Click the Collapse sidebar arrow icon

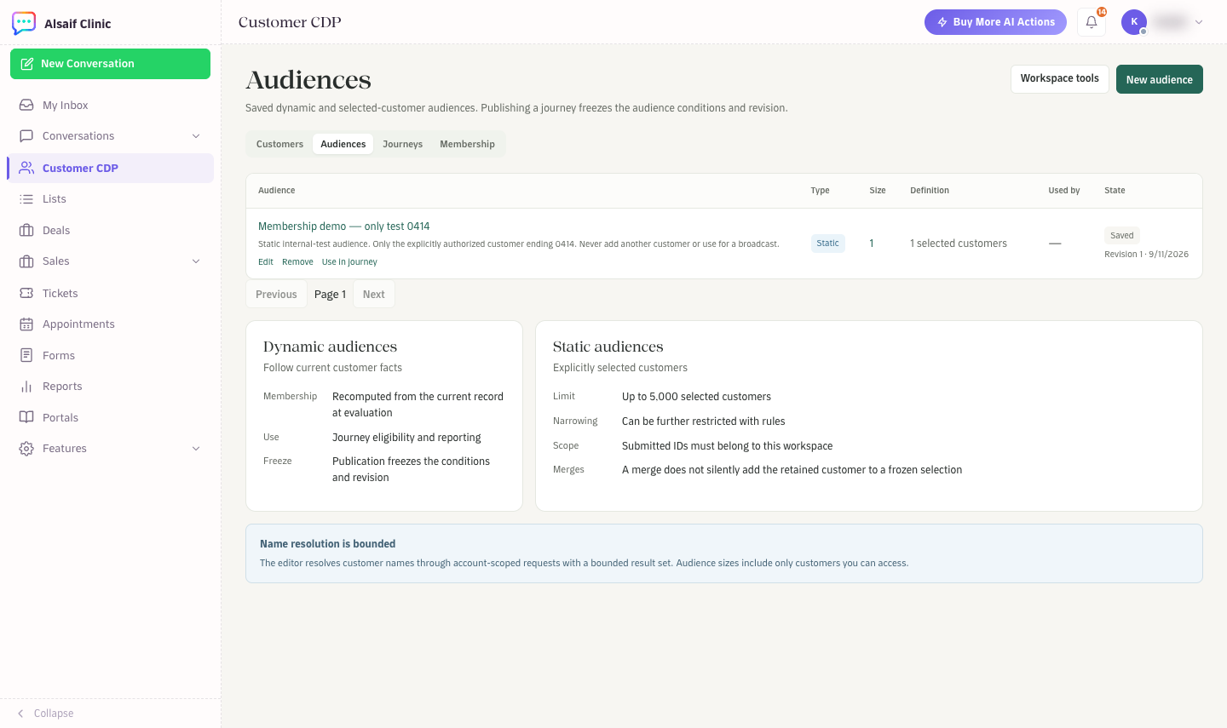[20, 714]
